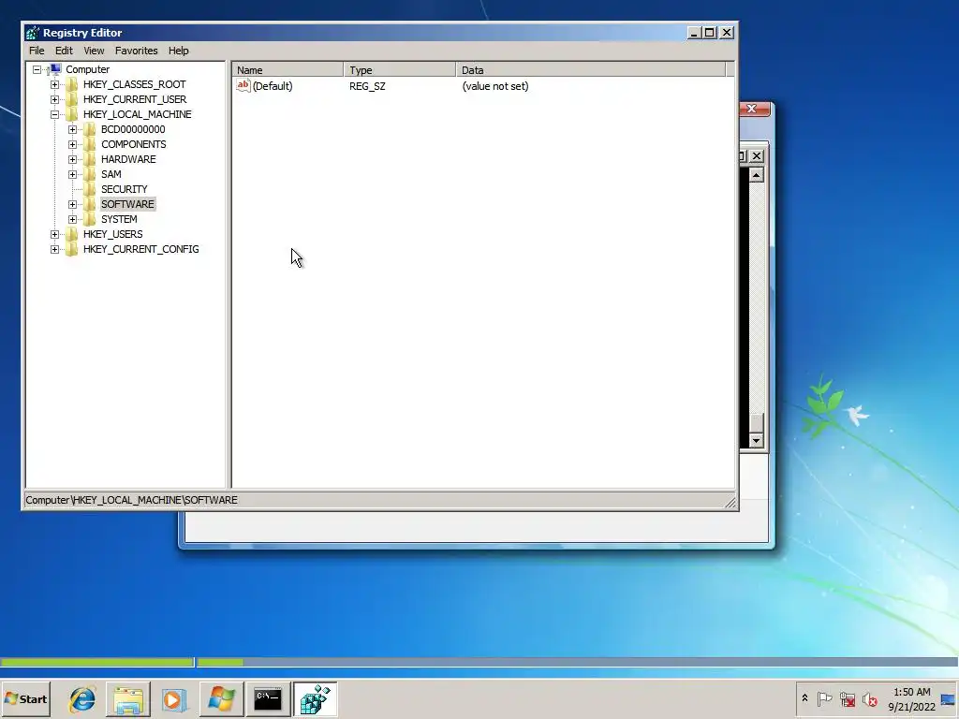Select HKEY_USERS key label

[x=113, y=234]
